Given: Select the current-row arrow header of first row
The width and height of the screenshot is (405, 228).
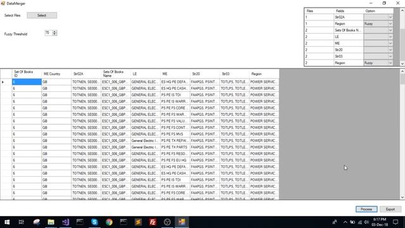Looking at the screenshot, I should (6, 82).
